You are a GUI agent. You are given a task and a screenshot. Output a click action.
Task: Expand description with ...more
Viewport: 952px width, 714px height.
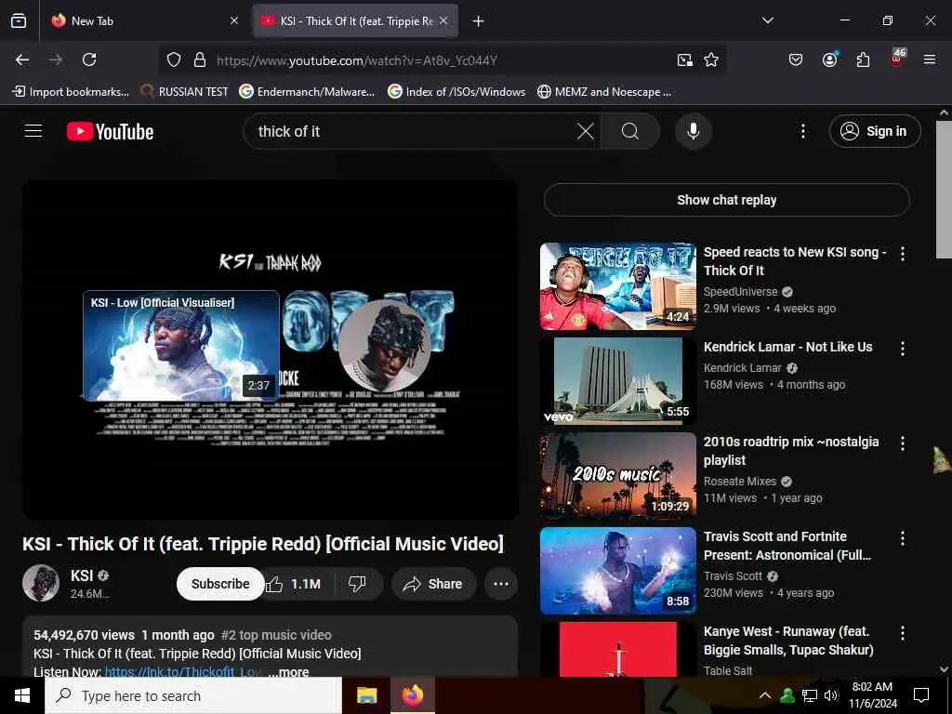(288, 672)
